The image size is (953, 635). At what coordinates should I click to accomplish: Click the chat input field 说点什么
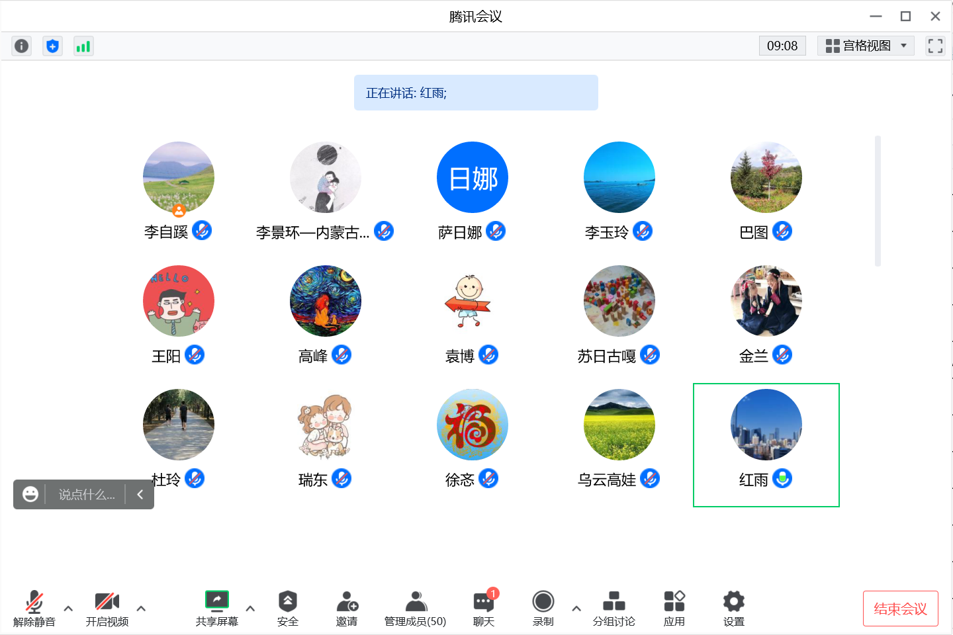coord(86,495)
